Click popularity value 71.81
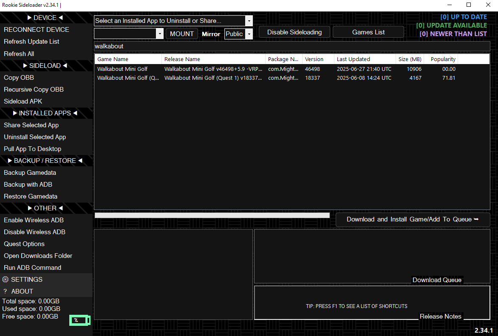The image size is (498, 336). [449, 78]
